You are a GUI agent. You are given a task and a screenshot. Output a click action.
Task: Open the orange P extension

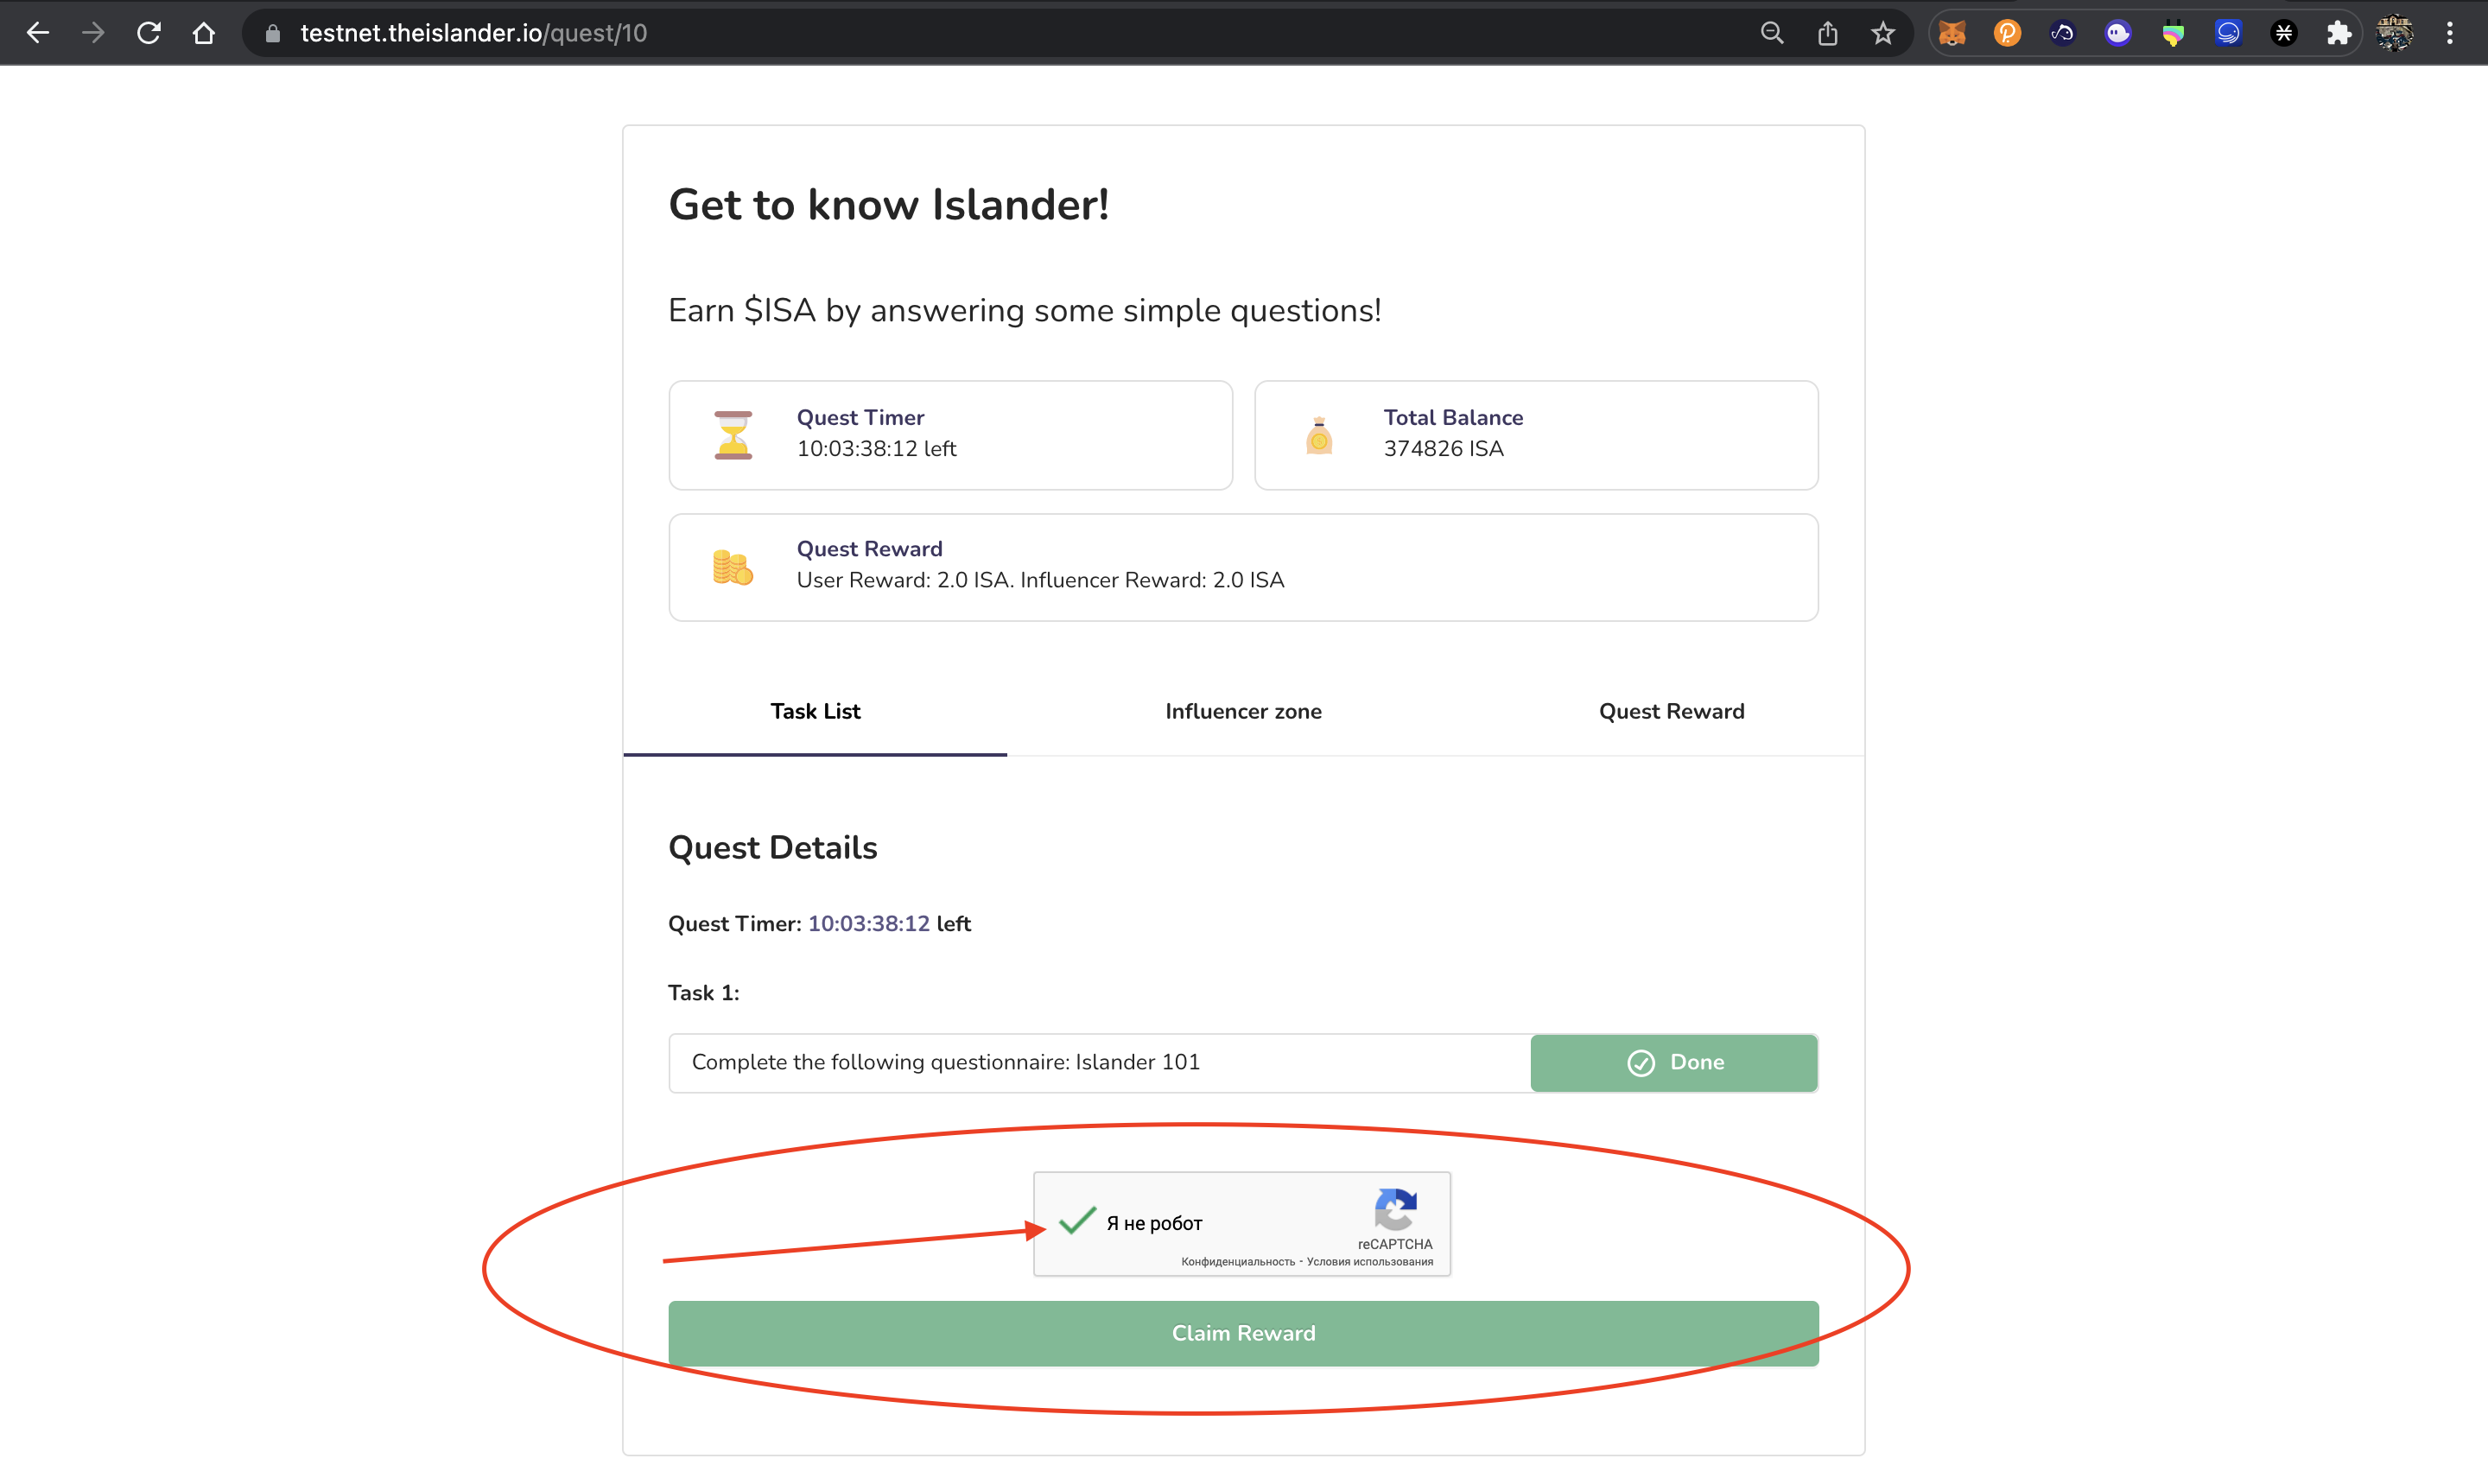coord(2007,33)
